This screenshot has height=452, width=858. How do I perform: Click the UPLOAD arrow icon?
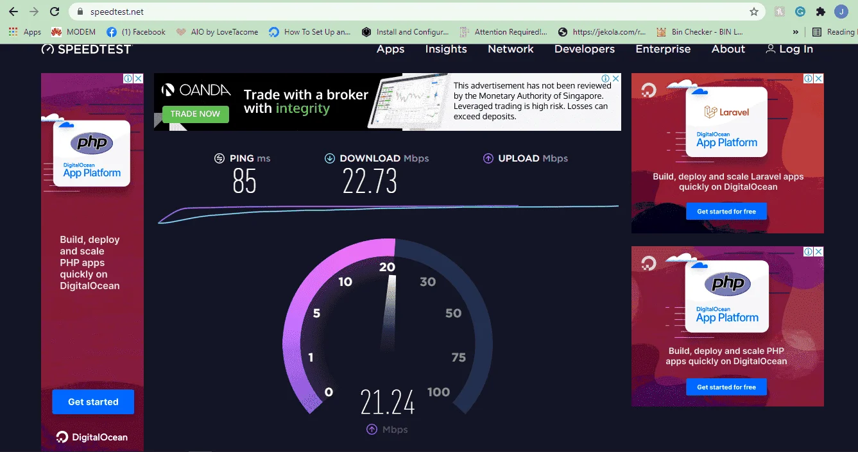click(x=488, y=158)
